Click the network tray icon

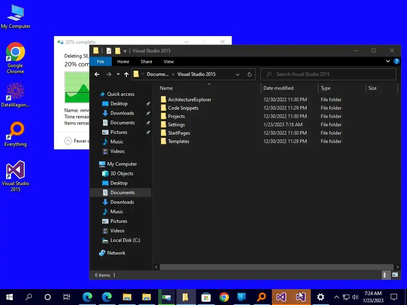pos(346,297)
